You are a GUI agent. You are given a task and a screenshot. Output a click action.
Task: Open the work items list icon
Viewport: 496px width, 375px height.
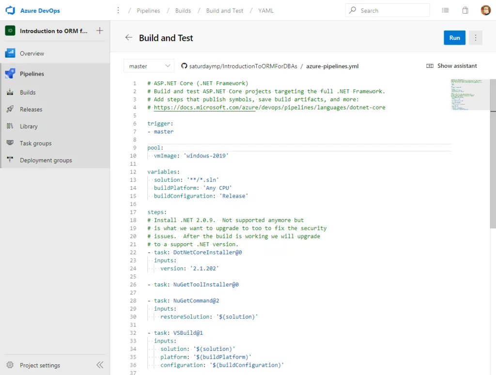(445, 11)
